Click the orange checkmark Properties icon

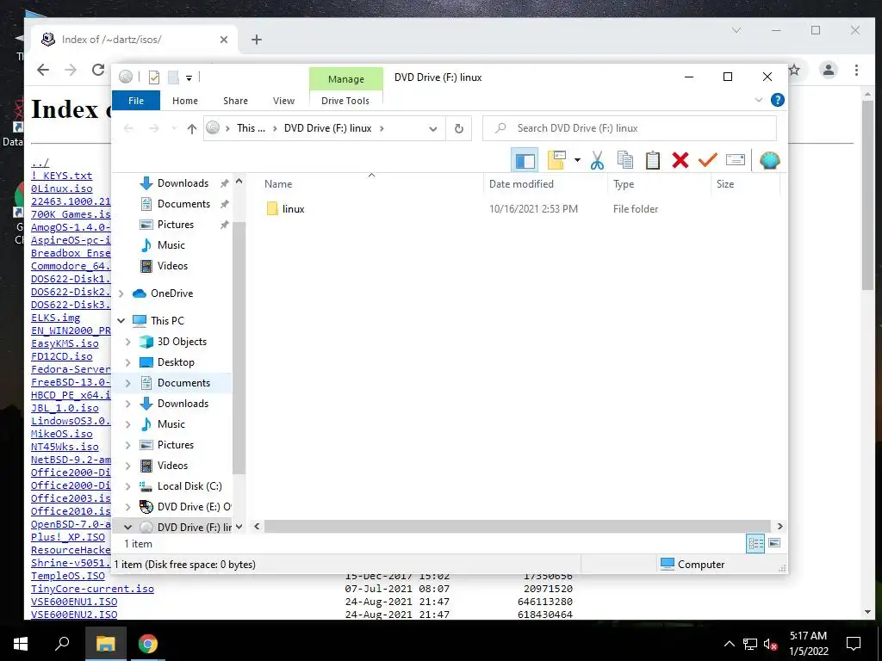click(708, 160)
